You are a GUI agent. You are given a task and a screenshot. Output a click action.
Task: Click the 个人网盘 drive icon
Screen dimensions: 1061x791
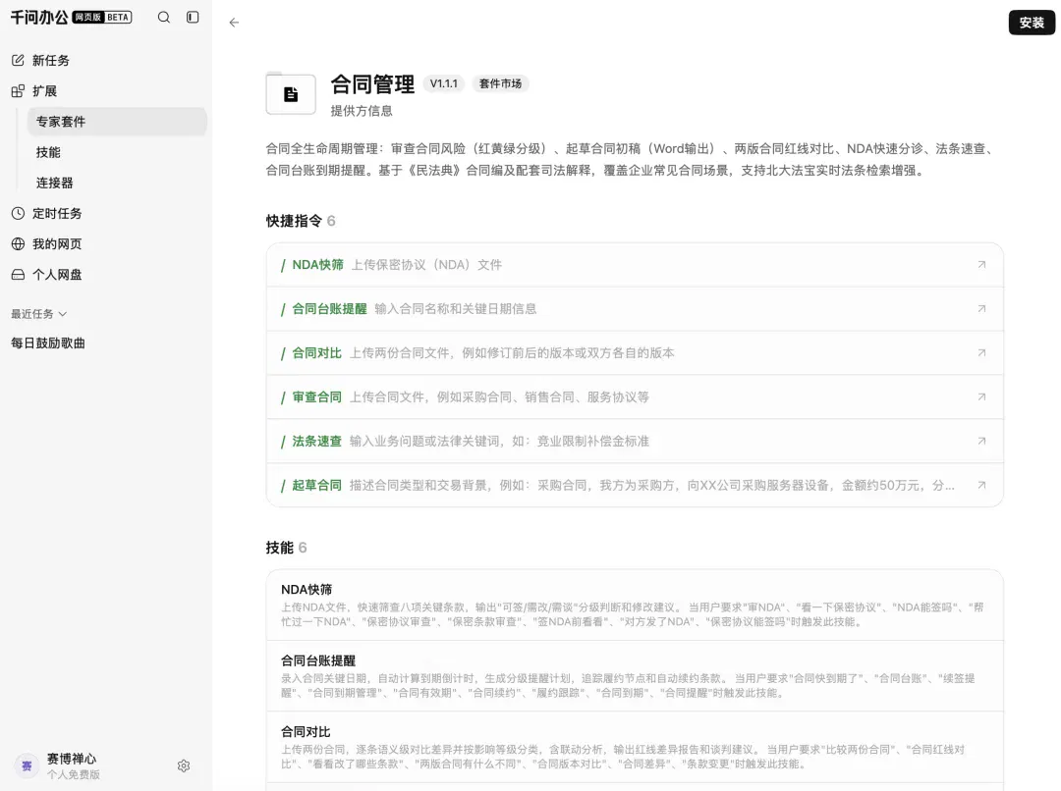point(19,275)
